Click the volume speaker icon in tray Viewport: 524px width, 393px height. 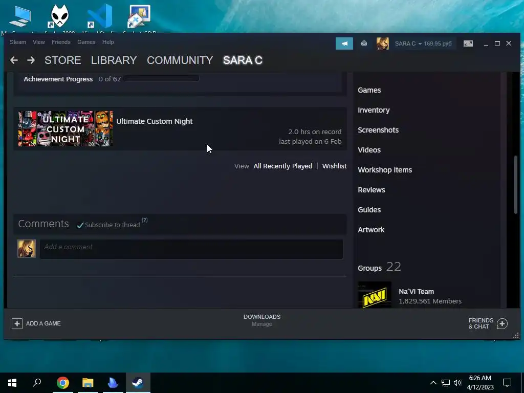click(x=457, y=383)
